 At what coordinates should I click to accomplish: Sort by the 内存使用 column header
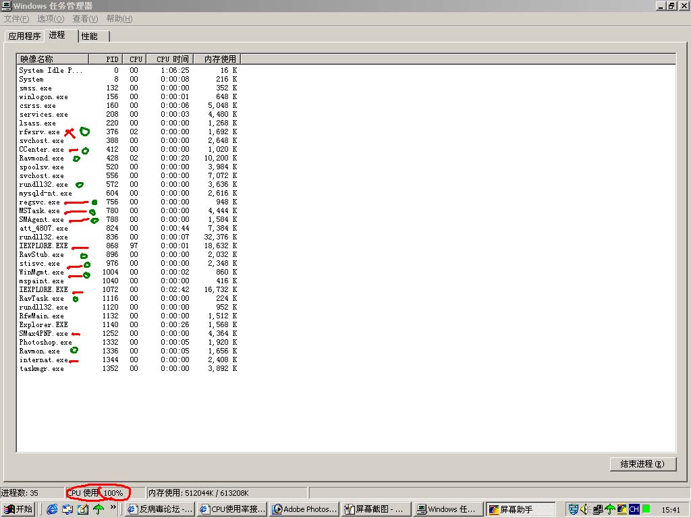(x=217, y=59)
